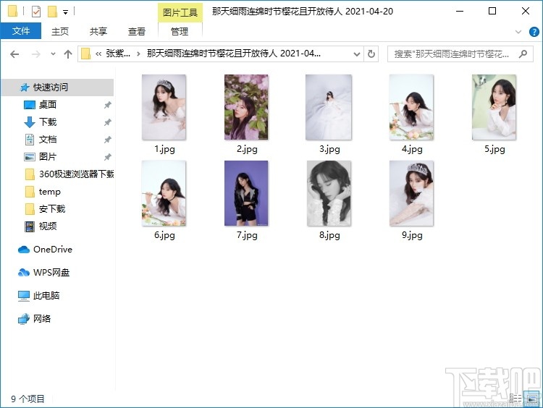This screenshot has width=543, height=408.
Task: Switch to large icons view in status bar
Action: tap(531, 399)
